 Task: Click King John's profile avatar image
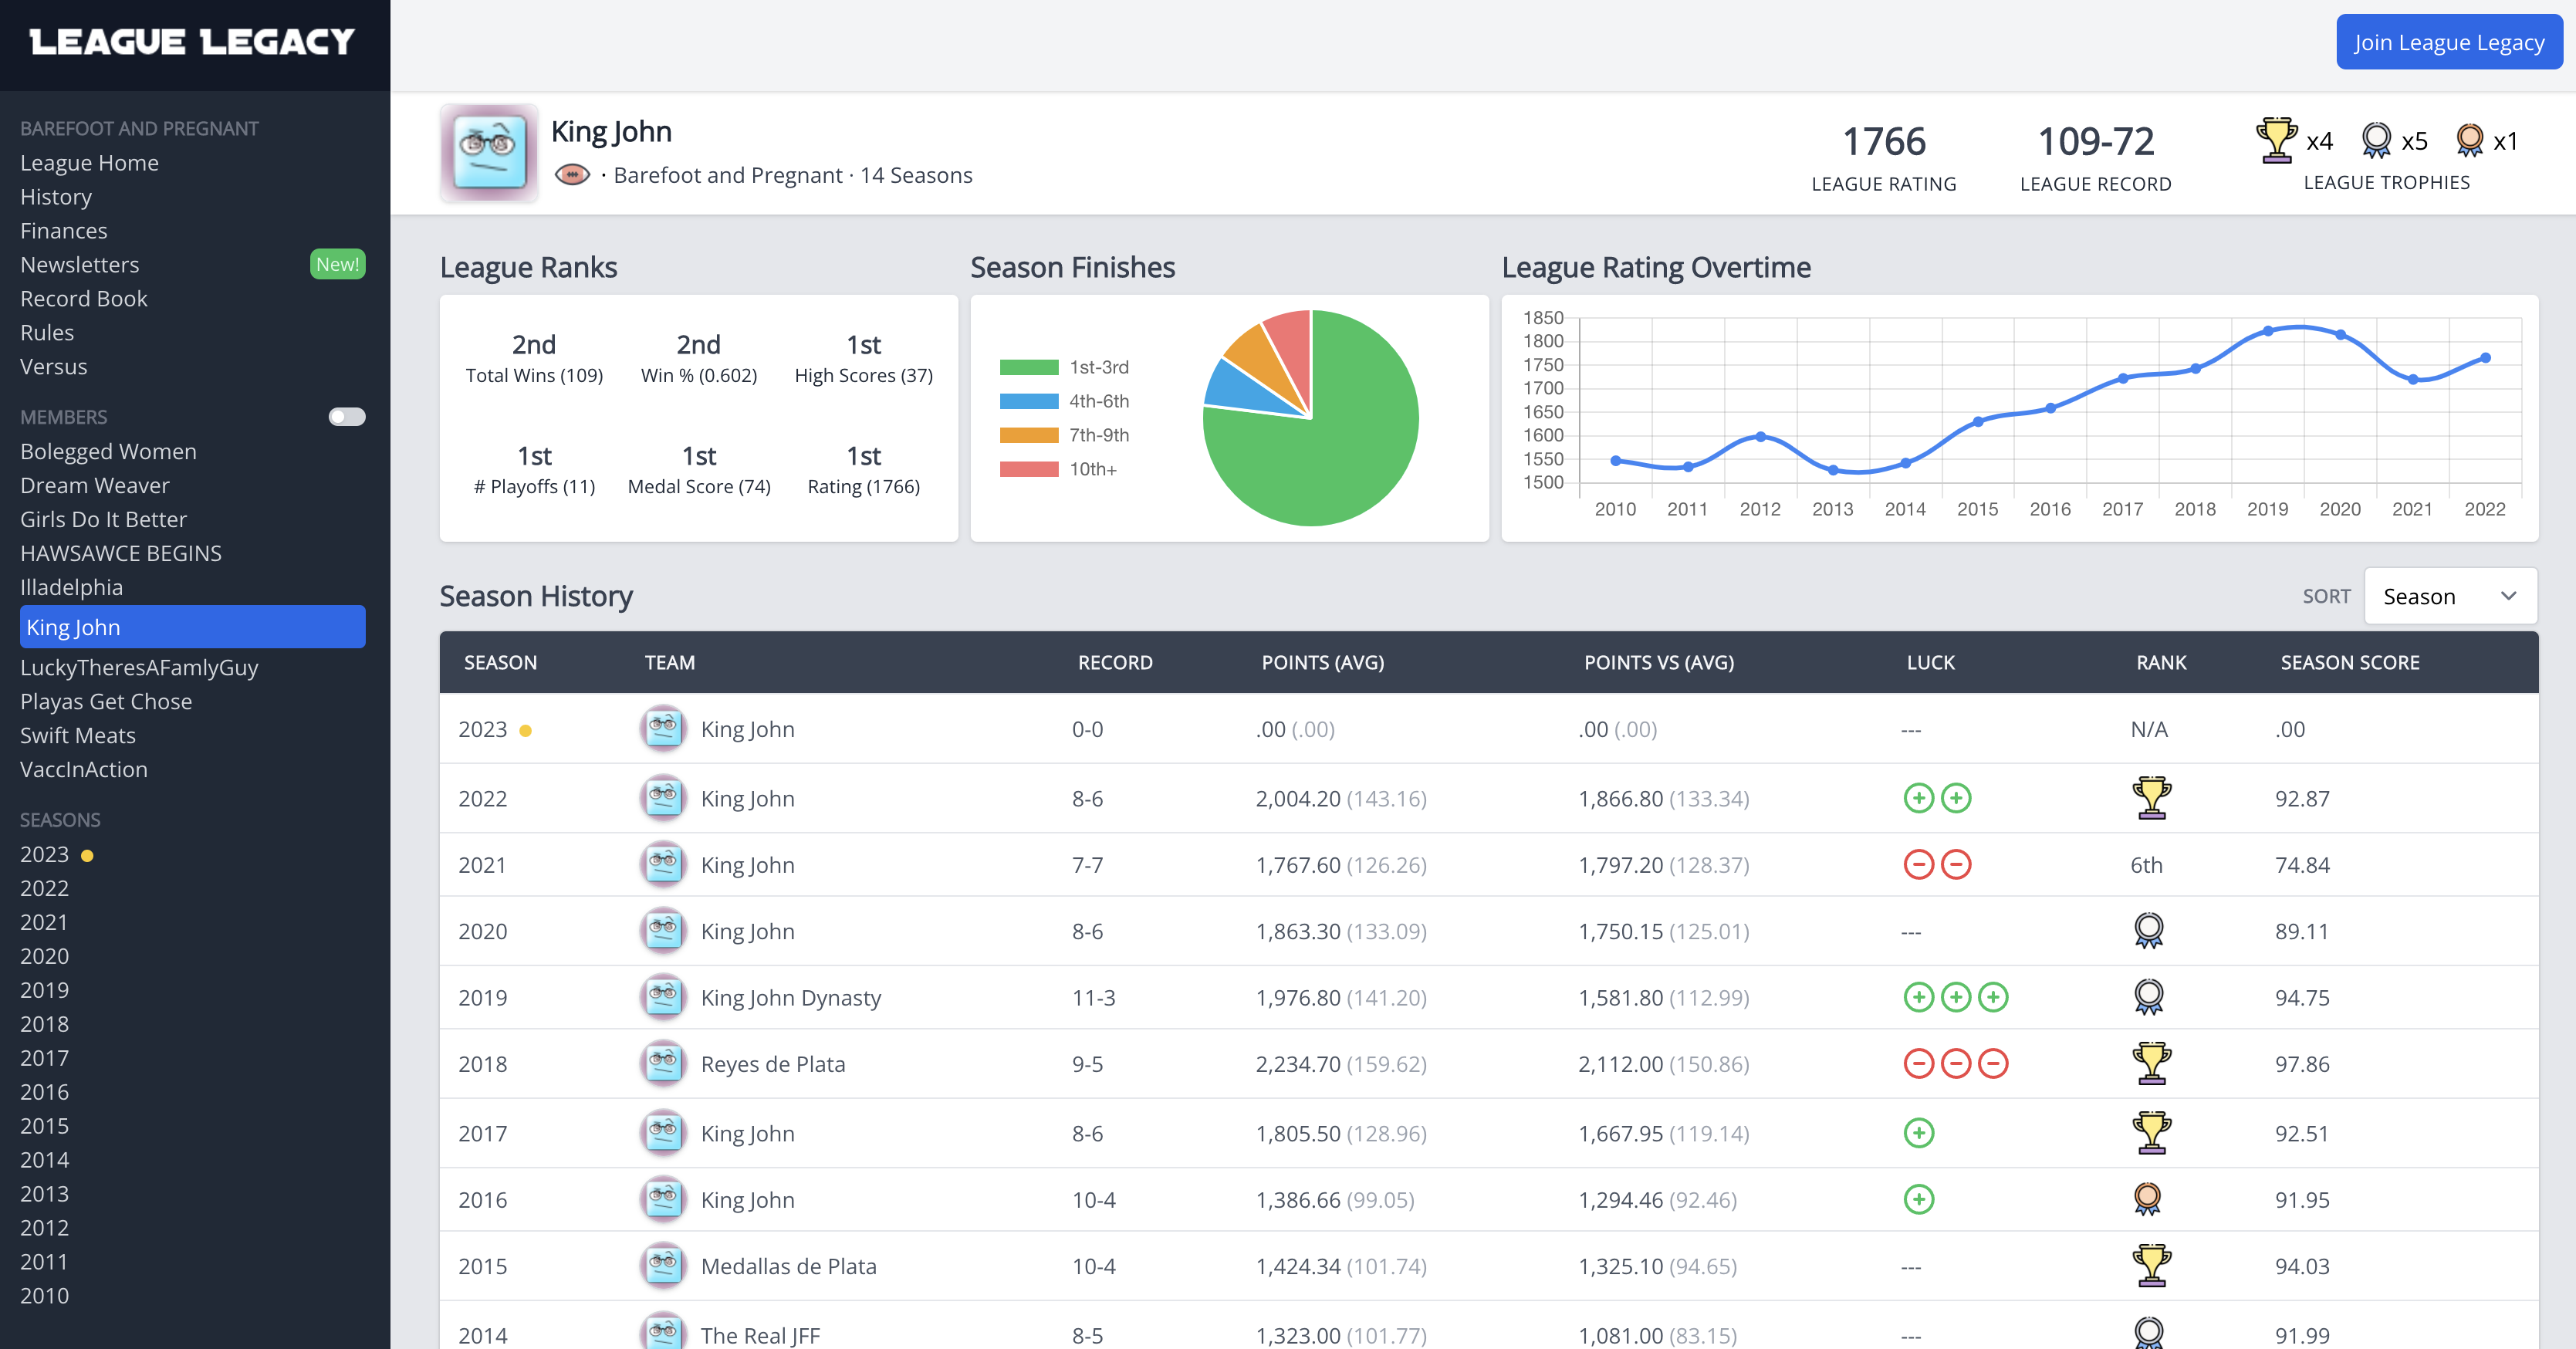(x=489, y=153)
